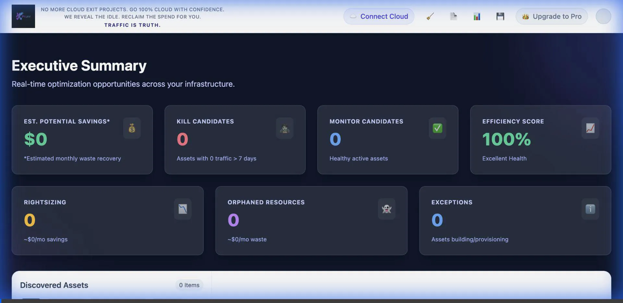Click the Prunr logo in the header
Image resolution: width=623 pixels, height=303 pixels.
23,16
